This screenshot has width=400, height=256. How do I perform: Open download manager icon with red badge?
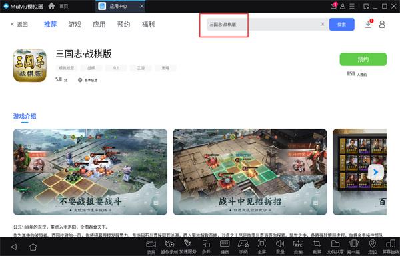369,24
